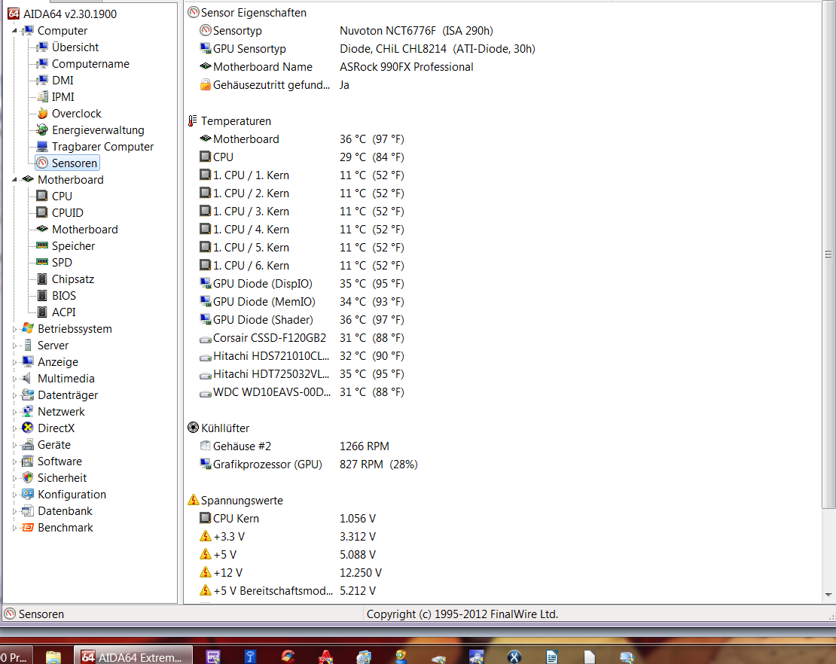836x664 pixels.
Task: Click GPU Diode (MemIO) temperature row
Action: pyautogui.click(x=302, y=302)
